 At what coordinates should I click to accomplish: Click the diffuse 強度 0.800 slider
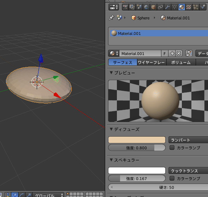(x=137, y=148)
